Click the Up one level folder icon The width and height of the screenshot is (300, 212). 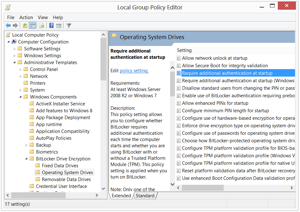pos(25,25)
